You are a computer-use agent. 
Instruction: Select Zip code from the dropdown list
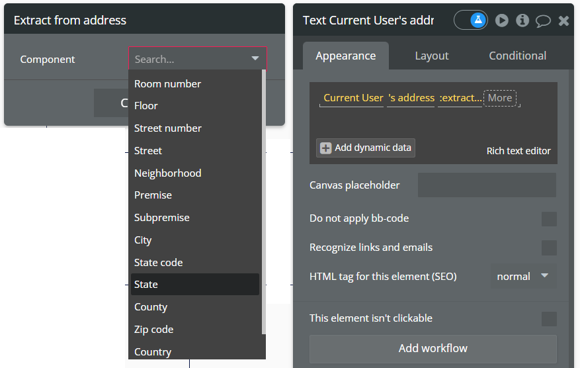click(x=153, y=330)
